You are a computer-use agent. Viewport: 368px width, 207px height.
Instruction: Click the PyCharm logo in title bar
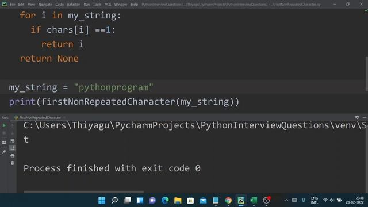pyautogui.click(x=4, y=4)
